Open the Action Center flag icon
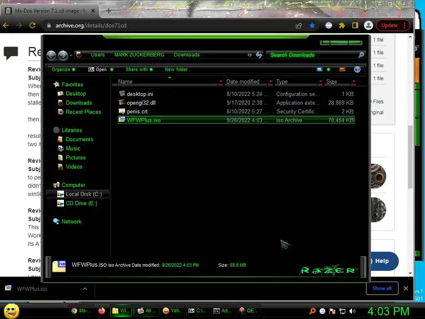425x319 pixels. (332, 311)
